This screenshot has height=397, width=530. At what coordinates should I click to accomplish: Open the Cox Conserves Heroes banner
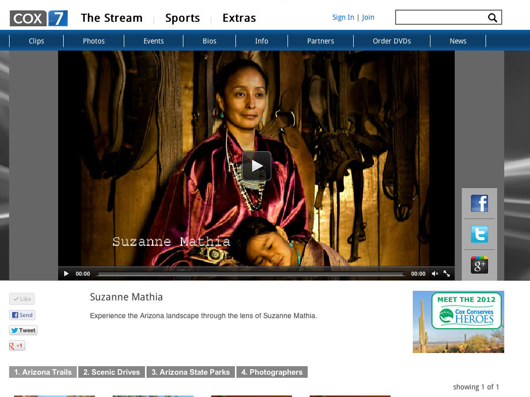(458, 322)
